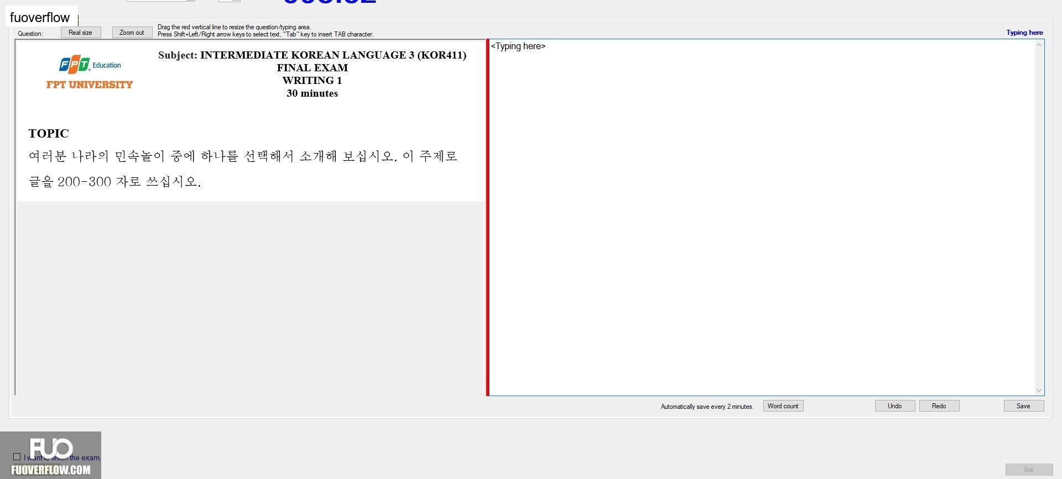Screen dimensions: 1062x479
Task: Click the '30 minutes' duration text
Action: (312, 93)
